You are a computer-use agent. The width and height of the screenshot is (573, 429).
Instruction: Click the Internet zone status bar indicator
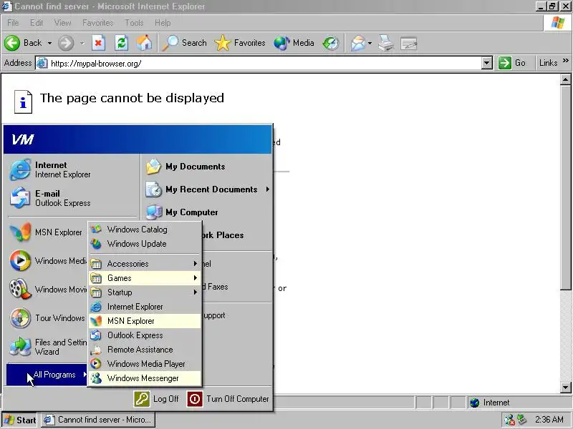click(x=490, y=403)
